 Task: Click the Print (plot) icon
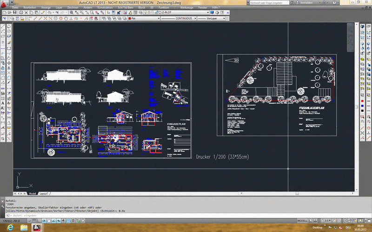click(21, 13)
